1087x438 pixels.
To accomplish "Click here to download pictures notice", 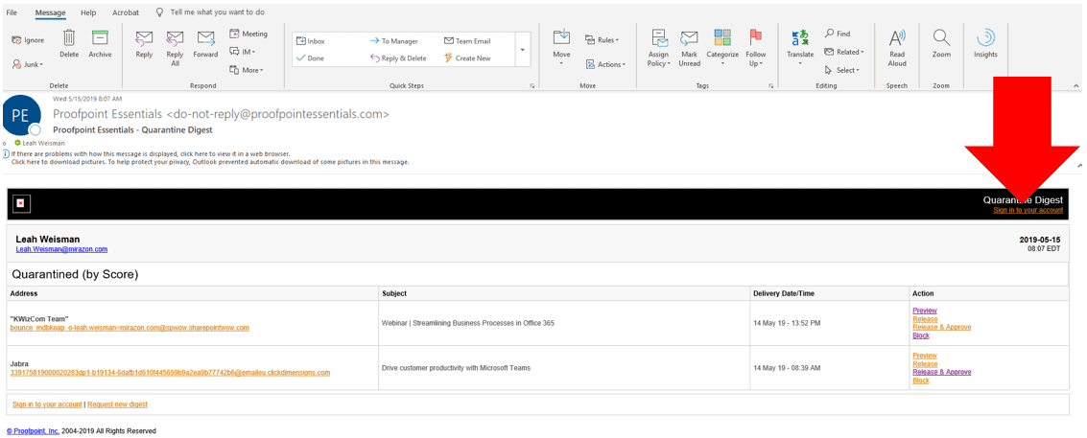I will [x=210, y=161].
